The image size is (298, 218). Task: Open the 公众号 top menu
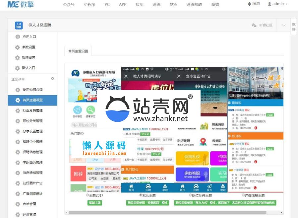point(69,5)
